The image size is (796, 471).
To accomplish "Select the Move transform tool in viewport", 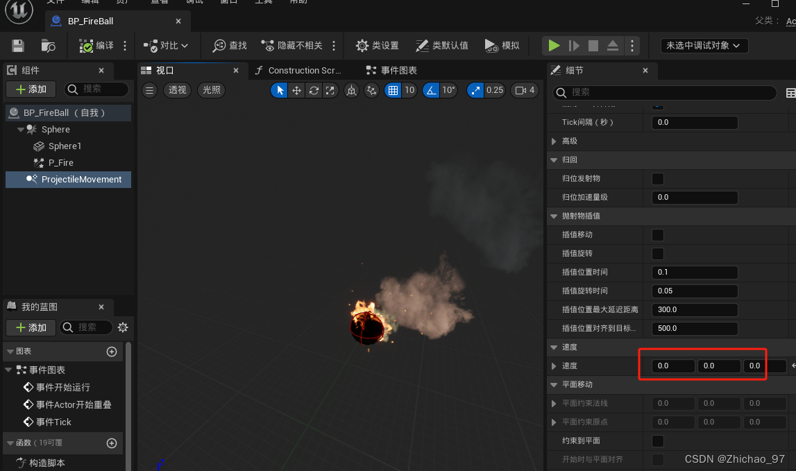I will pos(296,90).
